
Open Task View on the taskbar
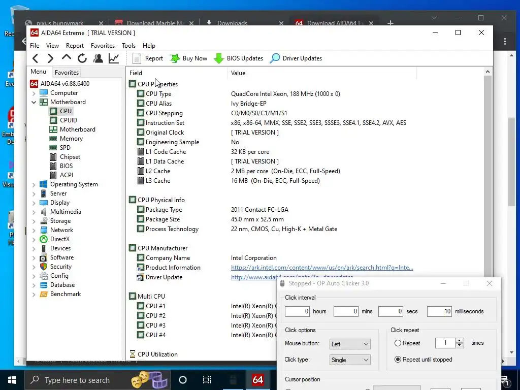(207, 380)
